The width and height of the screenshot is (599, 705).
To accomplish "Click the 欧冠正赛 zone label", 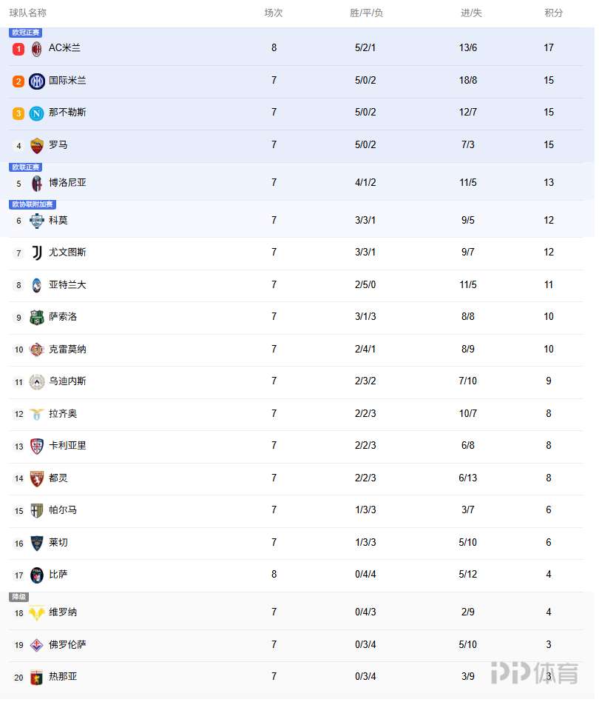I will click(25, 33).
